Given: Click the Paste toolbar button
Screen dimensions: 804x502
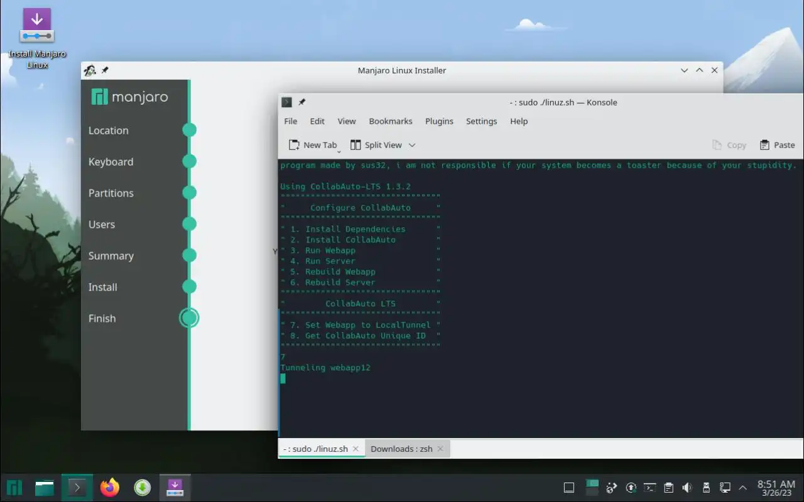Looking at the screenshot, I should 777,145.
